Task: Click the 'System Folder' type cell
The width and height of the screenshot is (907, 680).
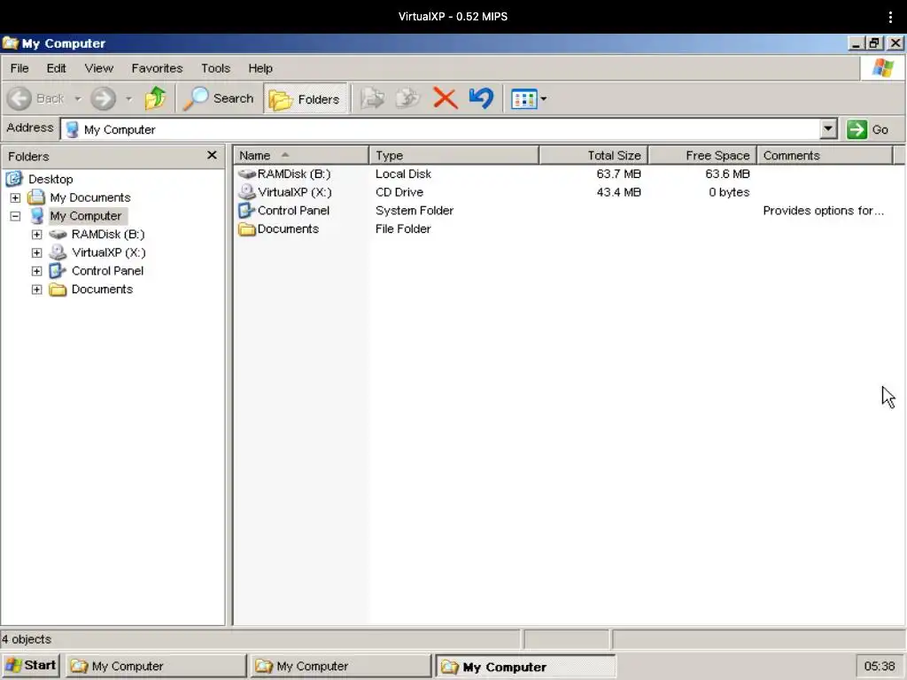Action: pyautogui.click(x=415, y=211)
